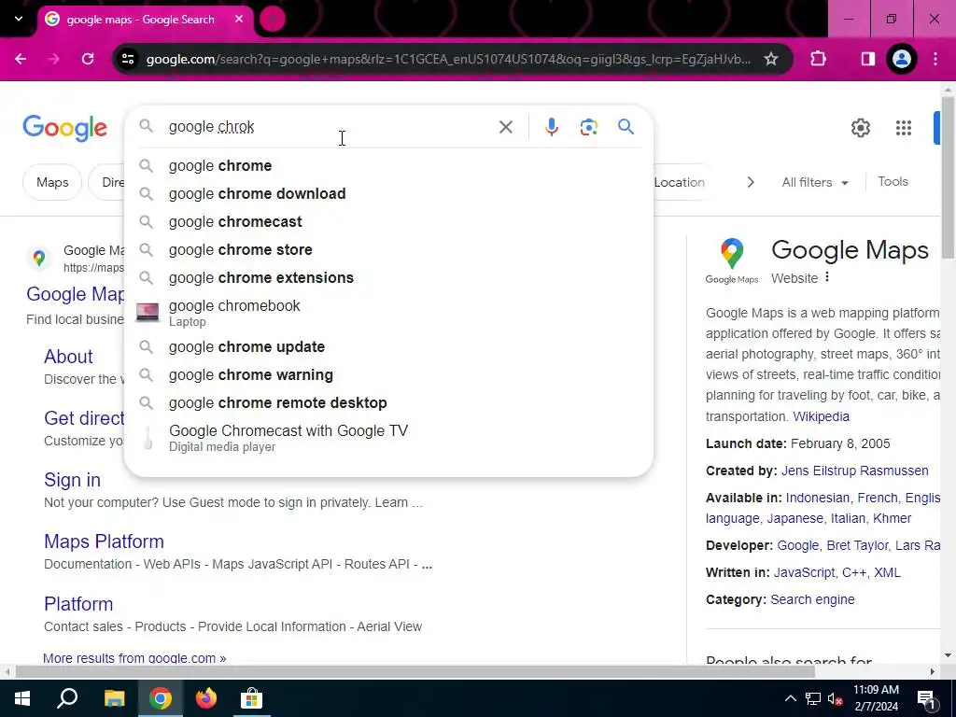The image size is (956, 717).
Task: Open Windows taskbar search
Action: (x=67, y=698)
